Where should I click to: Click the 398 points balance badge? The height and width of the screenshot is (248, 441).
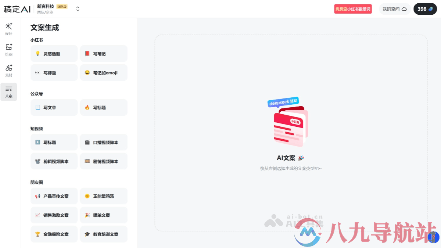tap(425, 9)
